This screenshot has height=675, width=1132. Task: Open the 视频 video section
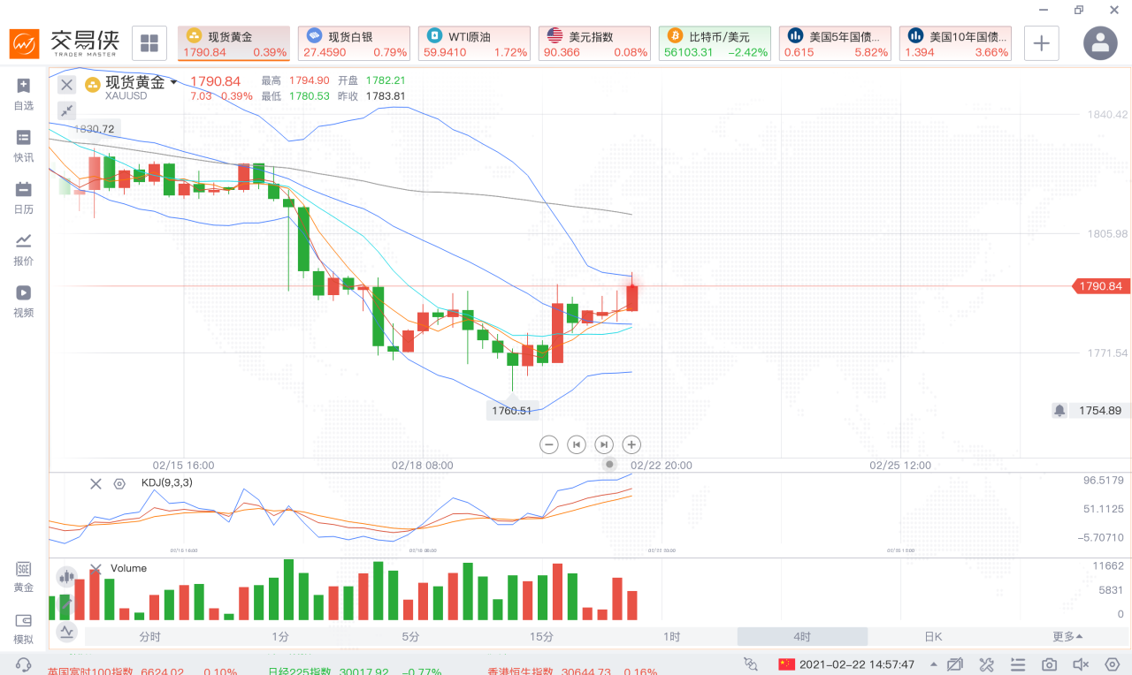23,300
